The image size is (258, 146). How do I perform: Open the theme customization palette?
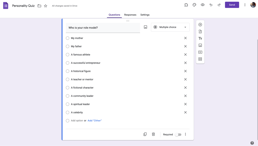click(194, 5)
